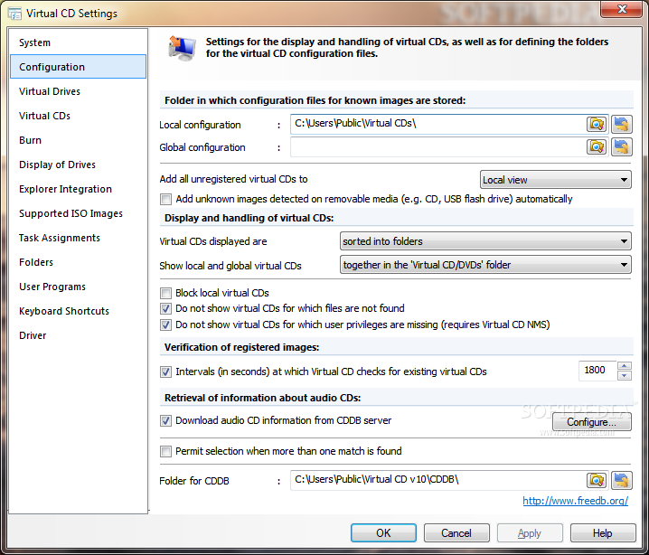
Task: Expand the 'together in the Virtual CD/DVDs folder' dropdown
Action: click(485, 265)
